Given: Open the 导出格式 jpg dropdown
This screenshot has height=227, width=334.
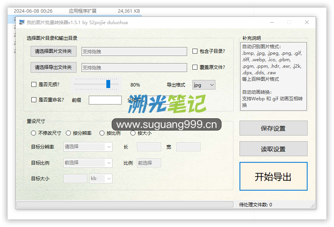Looking at the screenshot, I should (x=204, y=85).
